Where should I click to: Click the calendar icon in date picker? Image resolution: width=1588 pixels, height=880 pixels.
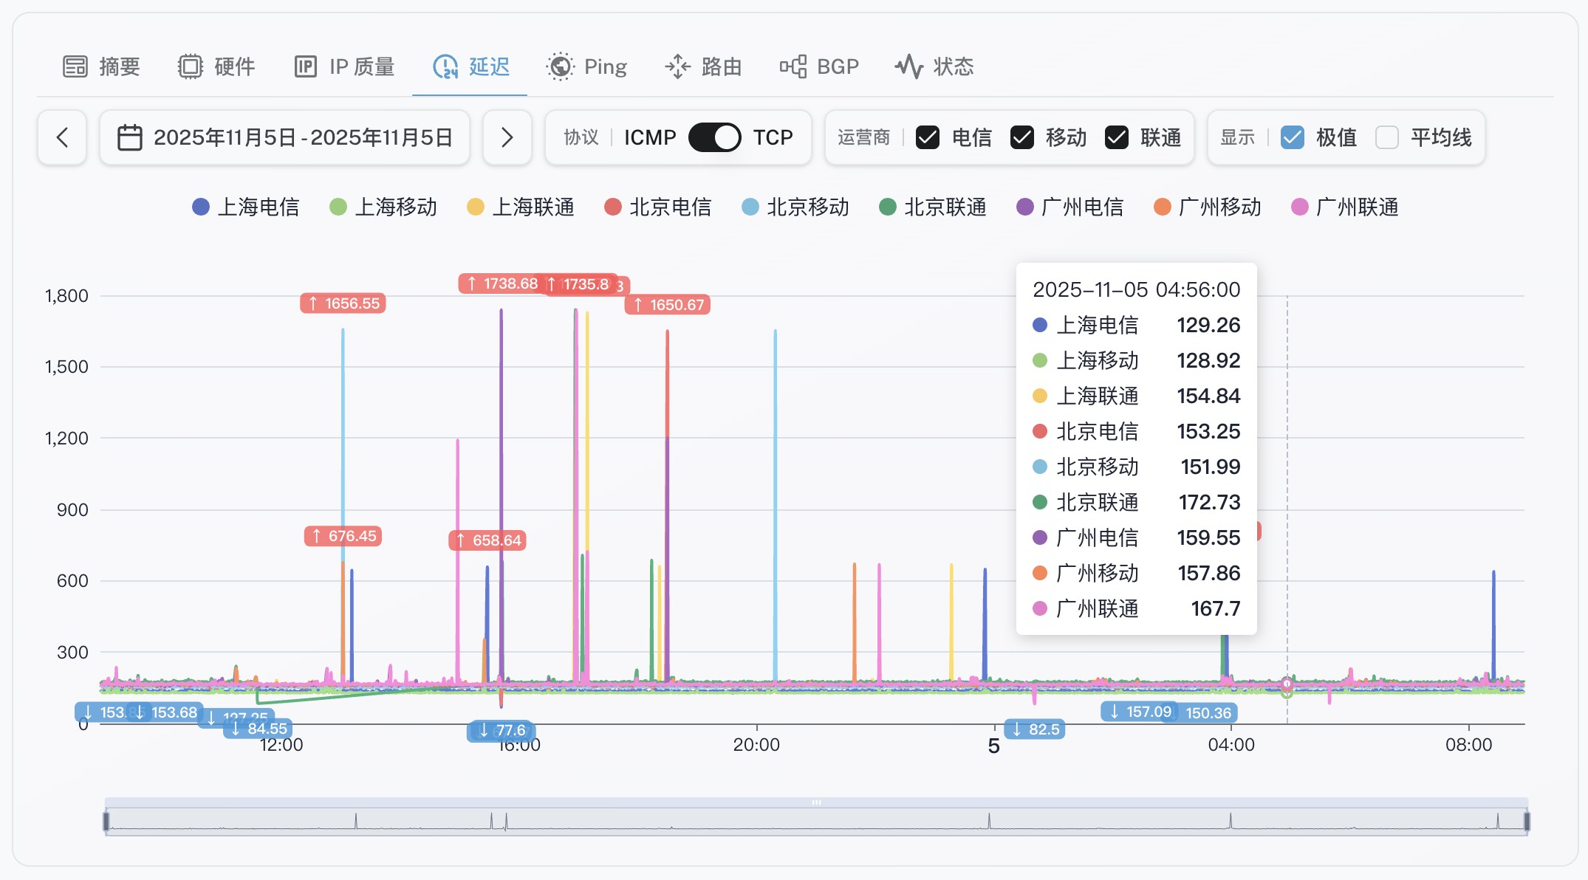click(130, 137)
